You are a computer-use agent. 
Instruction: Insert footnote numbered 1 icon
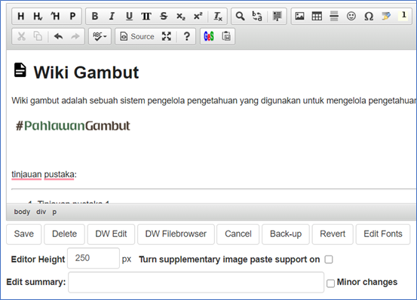(x=403, y=16)
